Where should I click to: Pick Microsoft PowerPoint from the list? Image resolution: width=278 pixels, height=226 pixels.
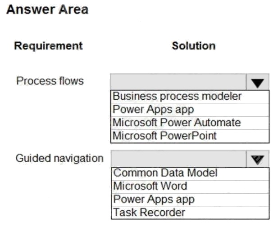tap(190, 136)
